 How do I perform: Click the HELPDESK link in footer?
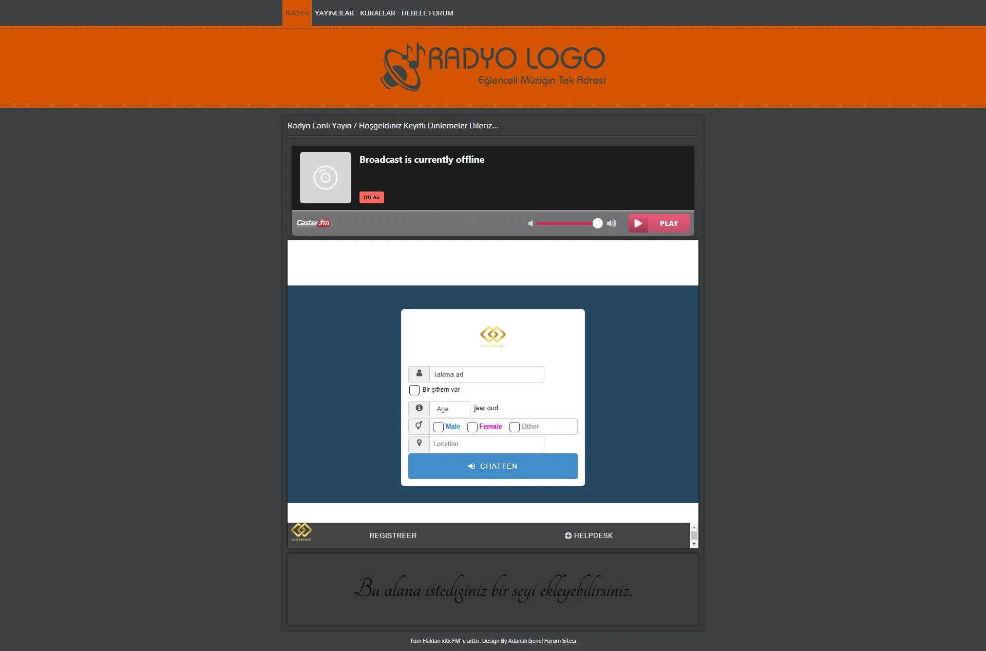pyautogui.click(x=590, y=535)
